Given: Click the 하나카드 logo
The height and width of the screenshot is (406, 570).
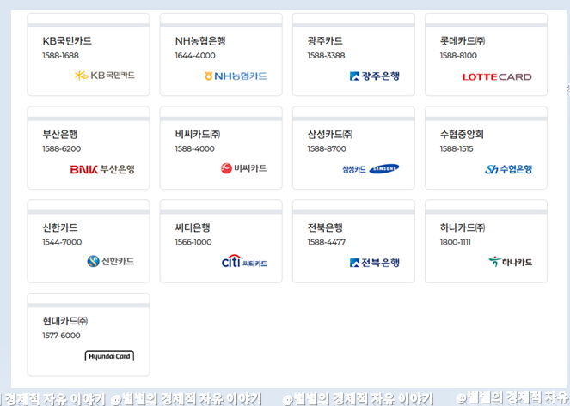Looking at the screenshot, I should click(511, 262).
